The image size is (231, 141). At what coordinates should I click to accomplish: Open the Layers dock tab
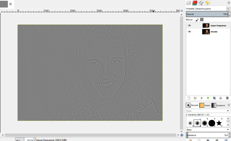pyautogui.click(x=189, y=3)
